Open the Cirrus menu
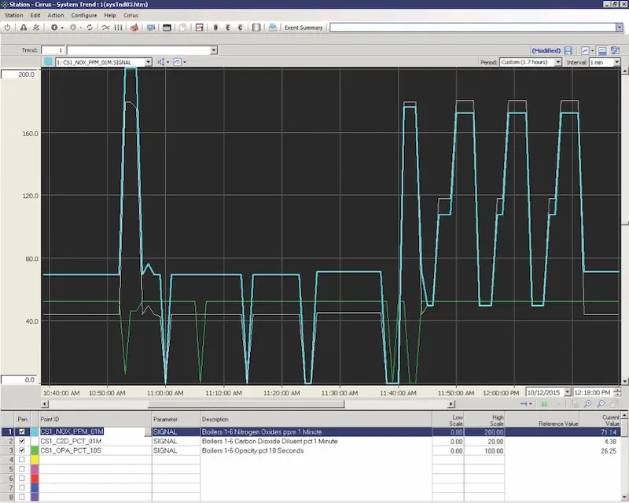Image resolution: width=629 pixels, height=503 pixels. click(x=131, y=15)
